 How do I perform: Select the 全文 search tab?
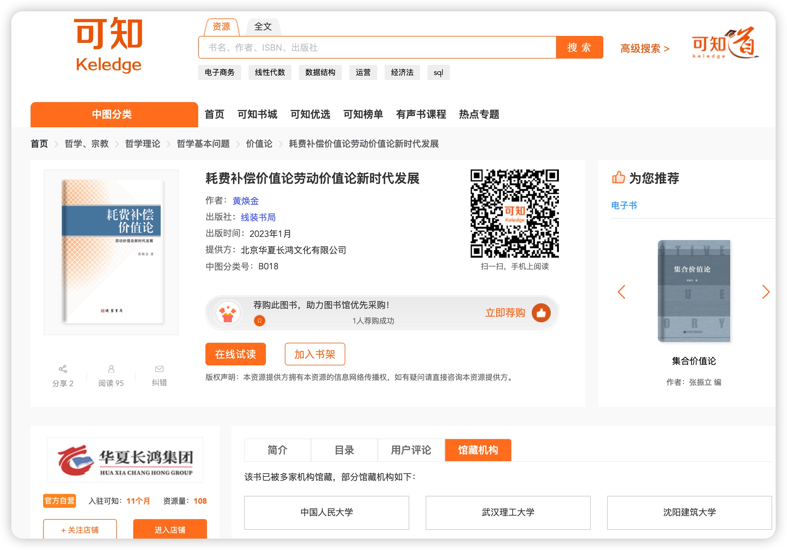[x=263, y=27]
